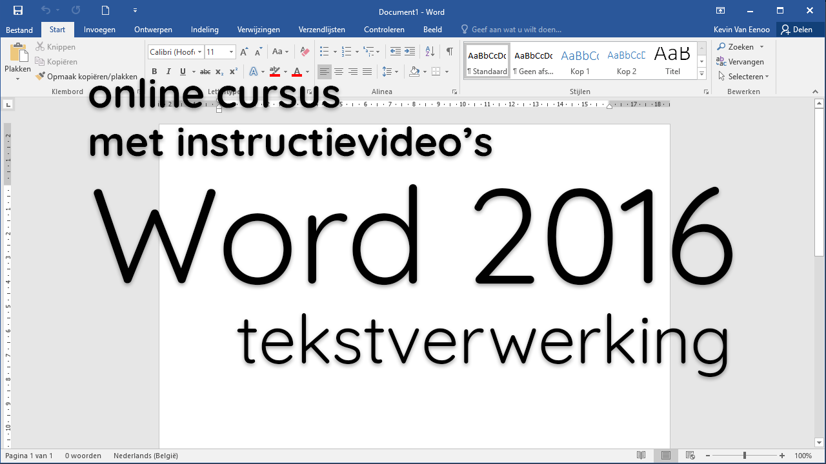
Task: Open the Aa change case dropdown
Action: [x=280, y=52]
